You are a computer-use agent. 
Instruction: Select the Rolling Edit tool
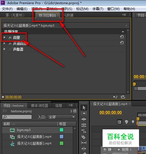click(x=84, y=125)
